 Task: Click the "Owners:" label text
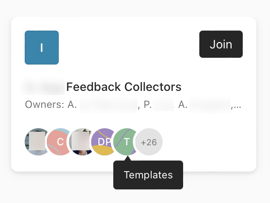(44, 104)
